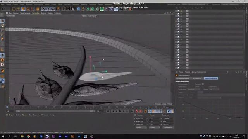This screenshot has height=139, width=248.
Task: Go to end of timeline
Action: coord(132,111)
